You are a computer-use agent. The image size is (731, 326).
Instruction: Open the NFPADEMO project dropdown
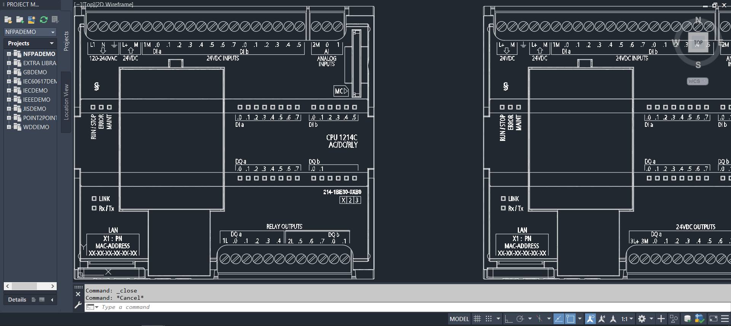tap(30, 32)
